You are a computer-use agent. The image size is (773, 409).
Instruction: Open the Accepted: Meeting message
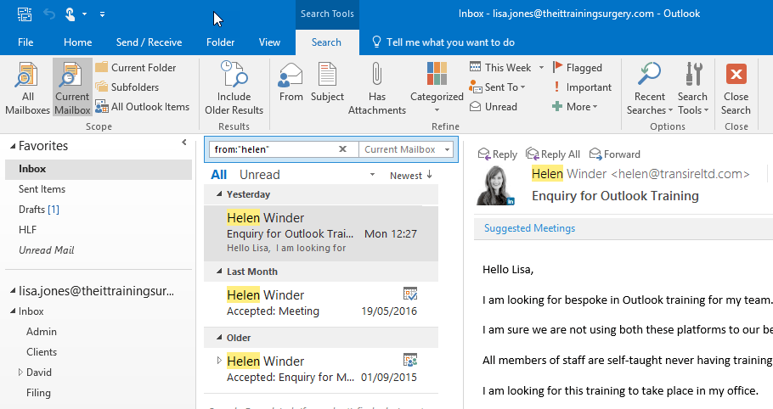pyautogui.click(x=321, y=303)
